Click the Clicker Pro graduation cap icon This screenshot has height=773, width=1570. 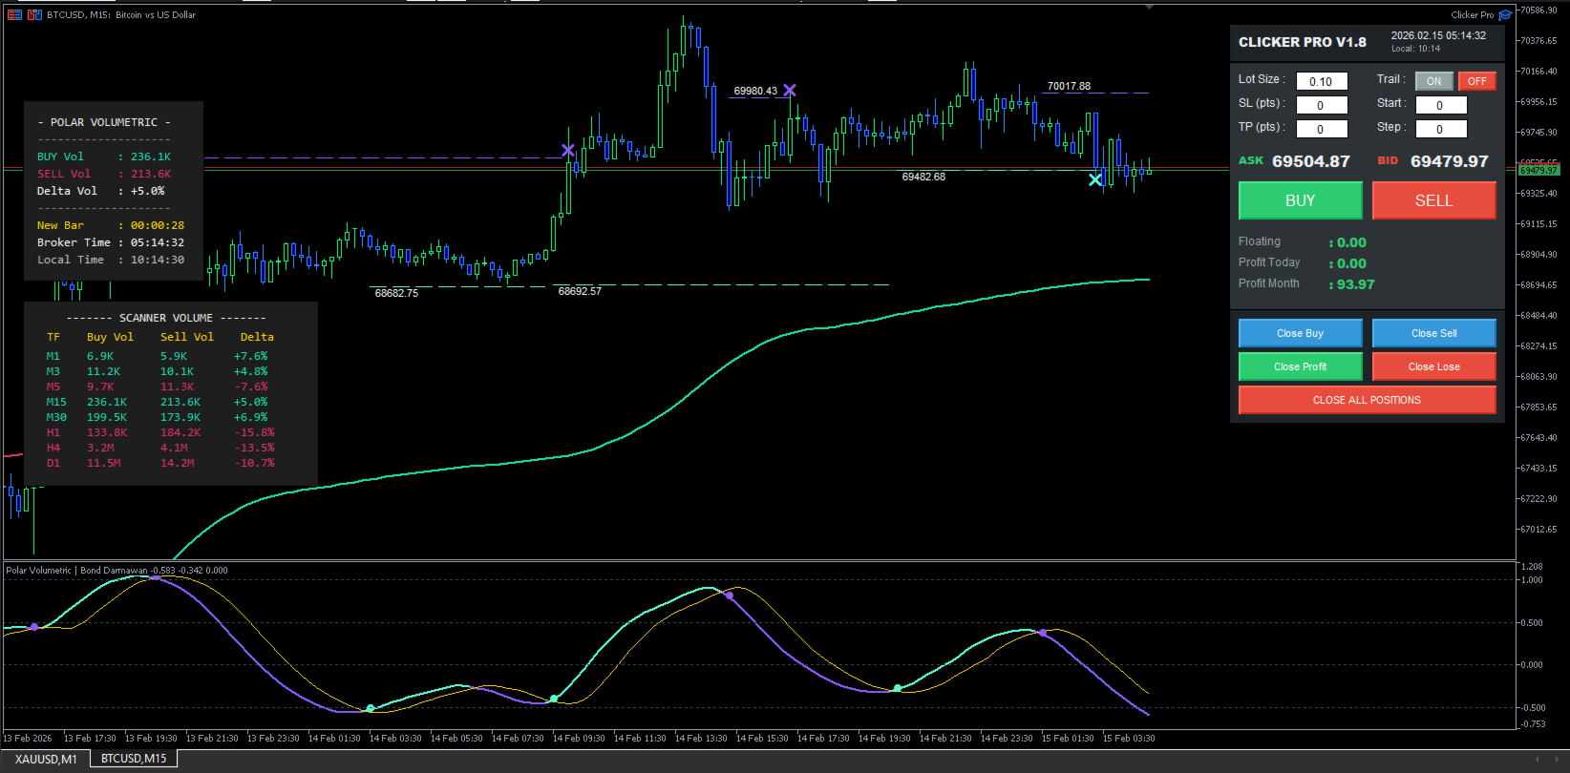1505,14
